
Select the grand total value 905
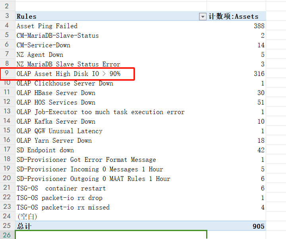pyautogui.click(x=258, y=226)
